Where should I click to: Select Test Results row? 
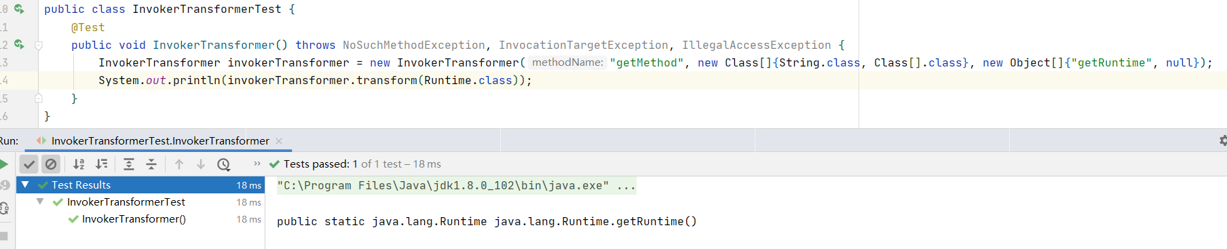click(x=140, y=185)
